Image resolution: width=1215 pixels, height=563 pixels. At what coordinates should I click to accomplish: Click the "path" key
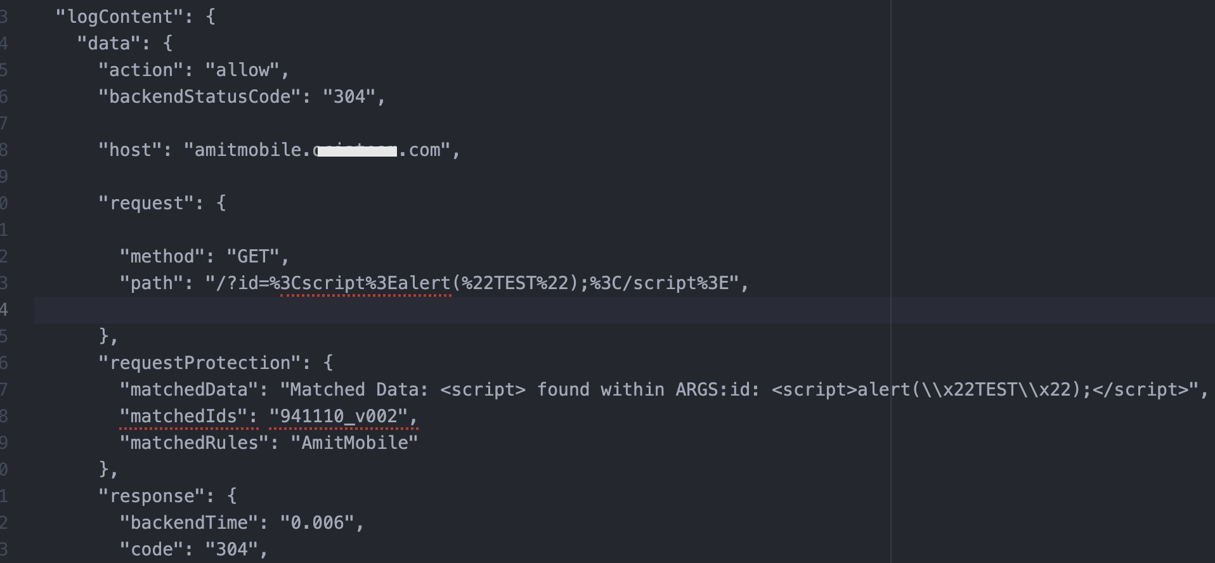point(152,283)
